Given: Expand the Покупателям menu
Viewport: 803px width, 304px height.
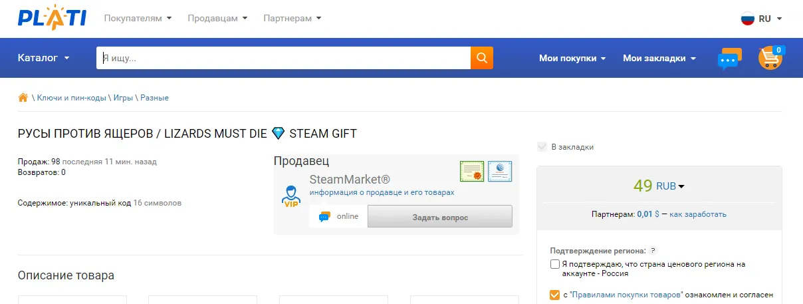Looking at the screenshot, I should (138, 19).
